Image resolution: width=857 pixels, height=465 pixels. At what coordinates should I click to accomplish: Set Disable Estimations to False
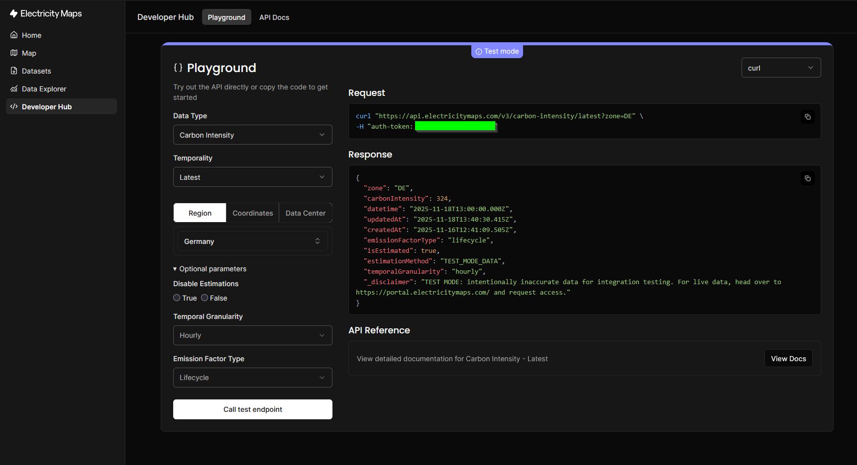click(205, 298)
